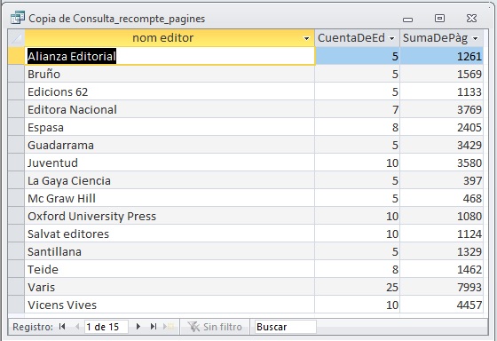This screenshot has width=497, height=341.
Task: Go to last record navigation button
Action: tap(154, 327)
